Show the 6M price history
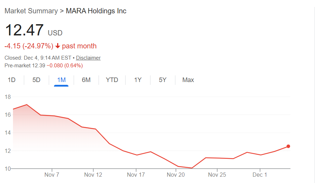 (86, 80)
